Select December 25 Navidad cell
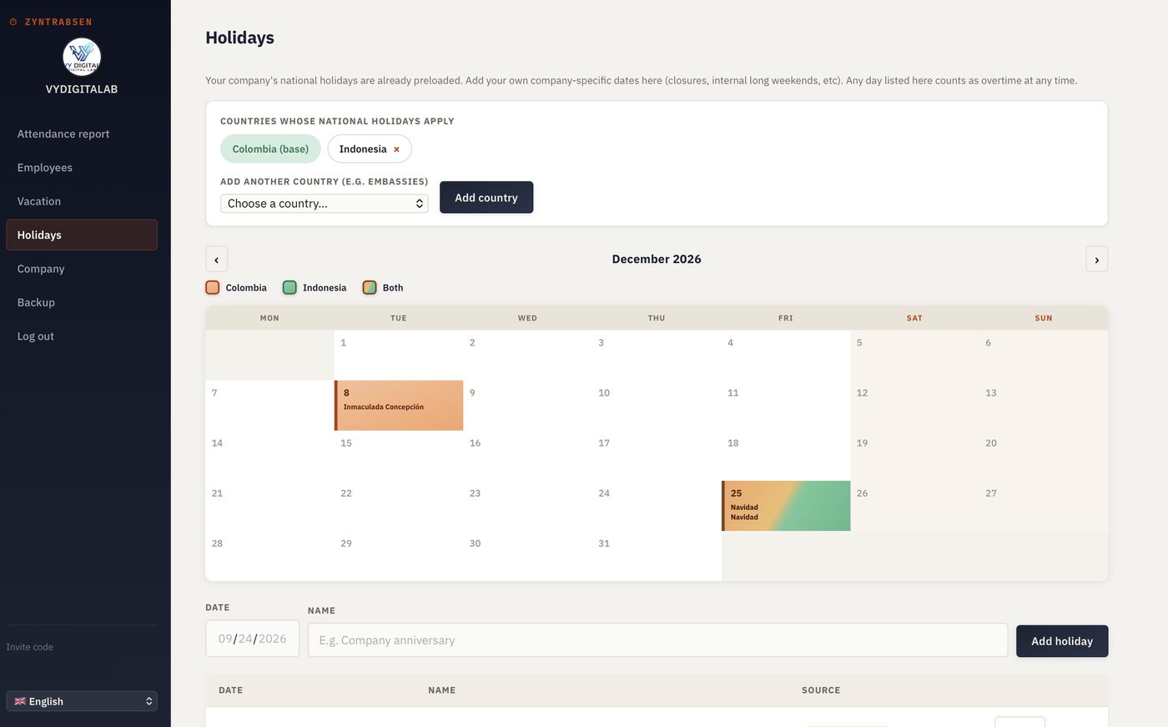The width and height of the screenshot is (1168, 727). [786, 506]
